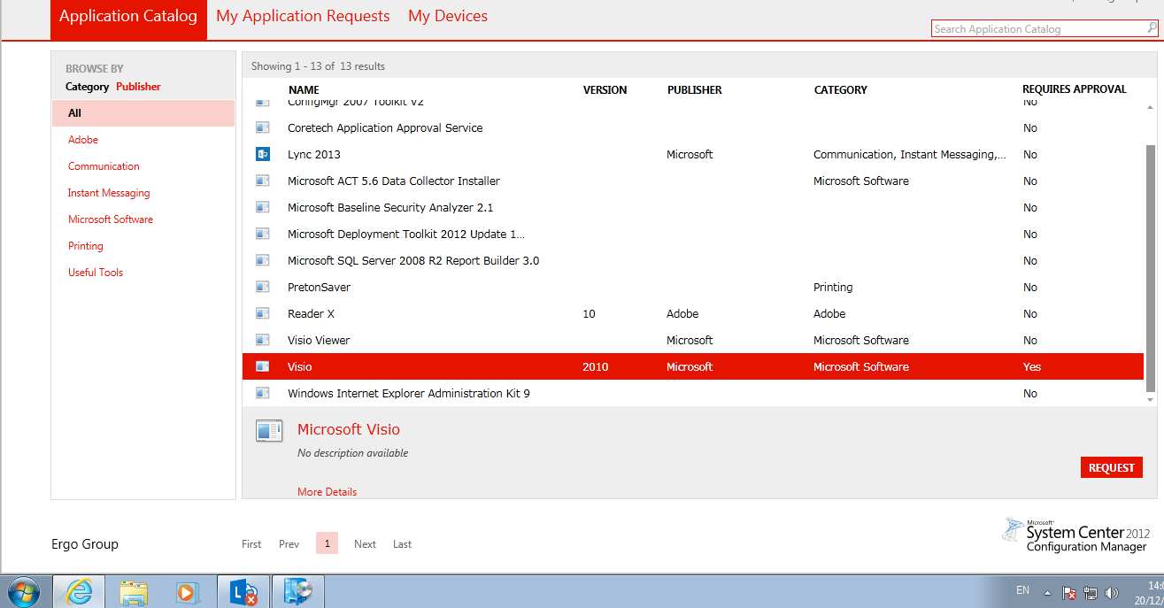
Task: Go to First page
Action: pyautogui.click(x=251, y=544)
